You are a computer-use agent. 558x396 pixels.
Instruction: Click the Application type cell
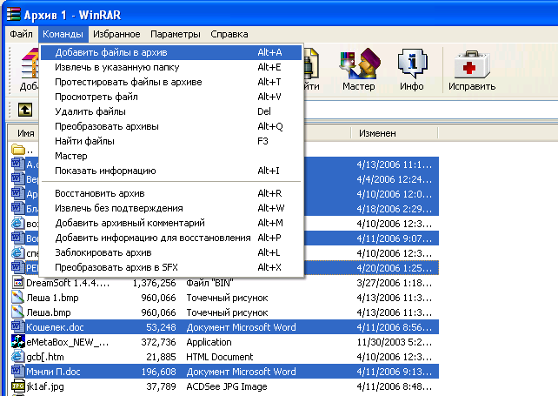click(x=209, y=342)
